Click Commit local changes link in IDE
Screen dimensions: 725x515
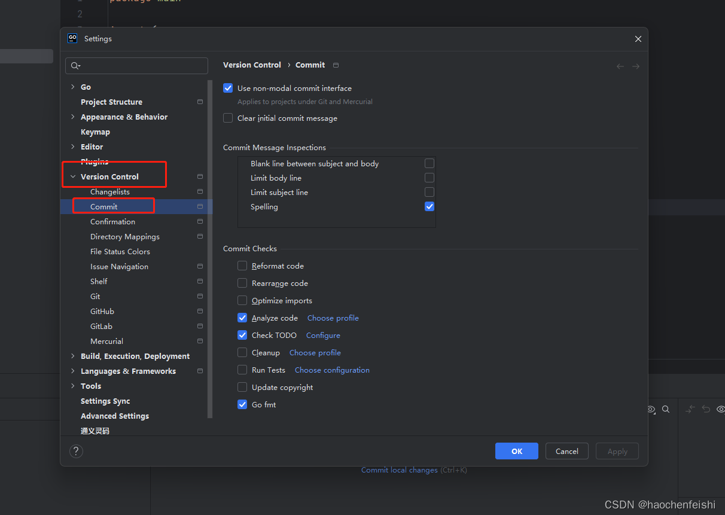(x=400, y=470)
